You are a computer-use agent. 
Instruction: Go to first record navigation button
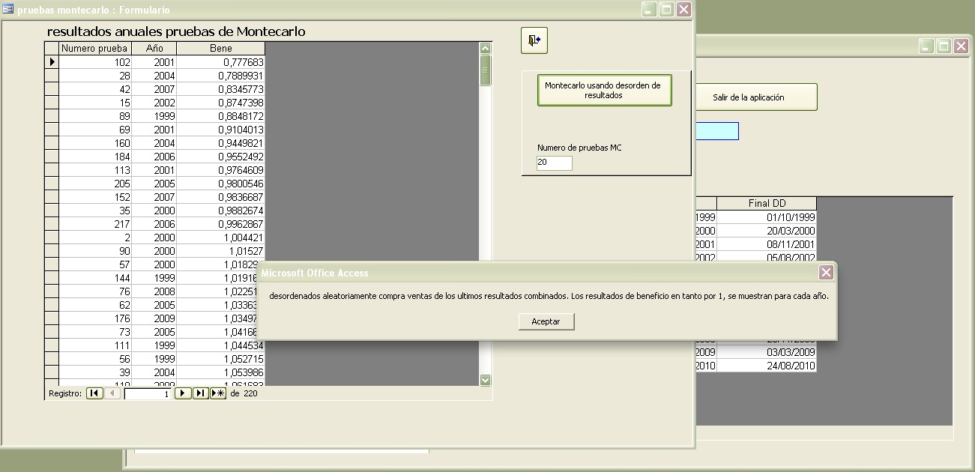tap(94, 393)
